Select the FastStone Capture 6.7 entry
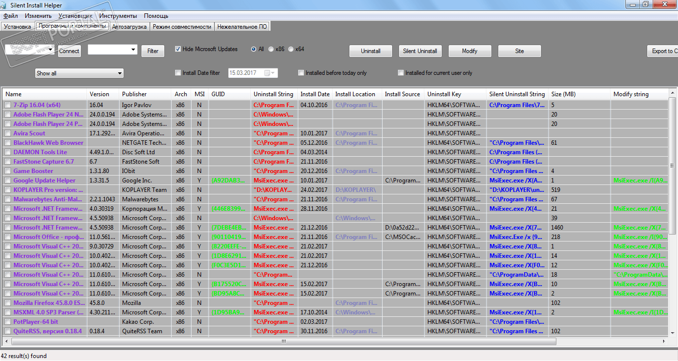This screenshot has height=361, width=678. click(x=44, y=162)
